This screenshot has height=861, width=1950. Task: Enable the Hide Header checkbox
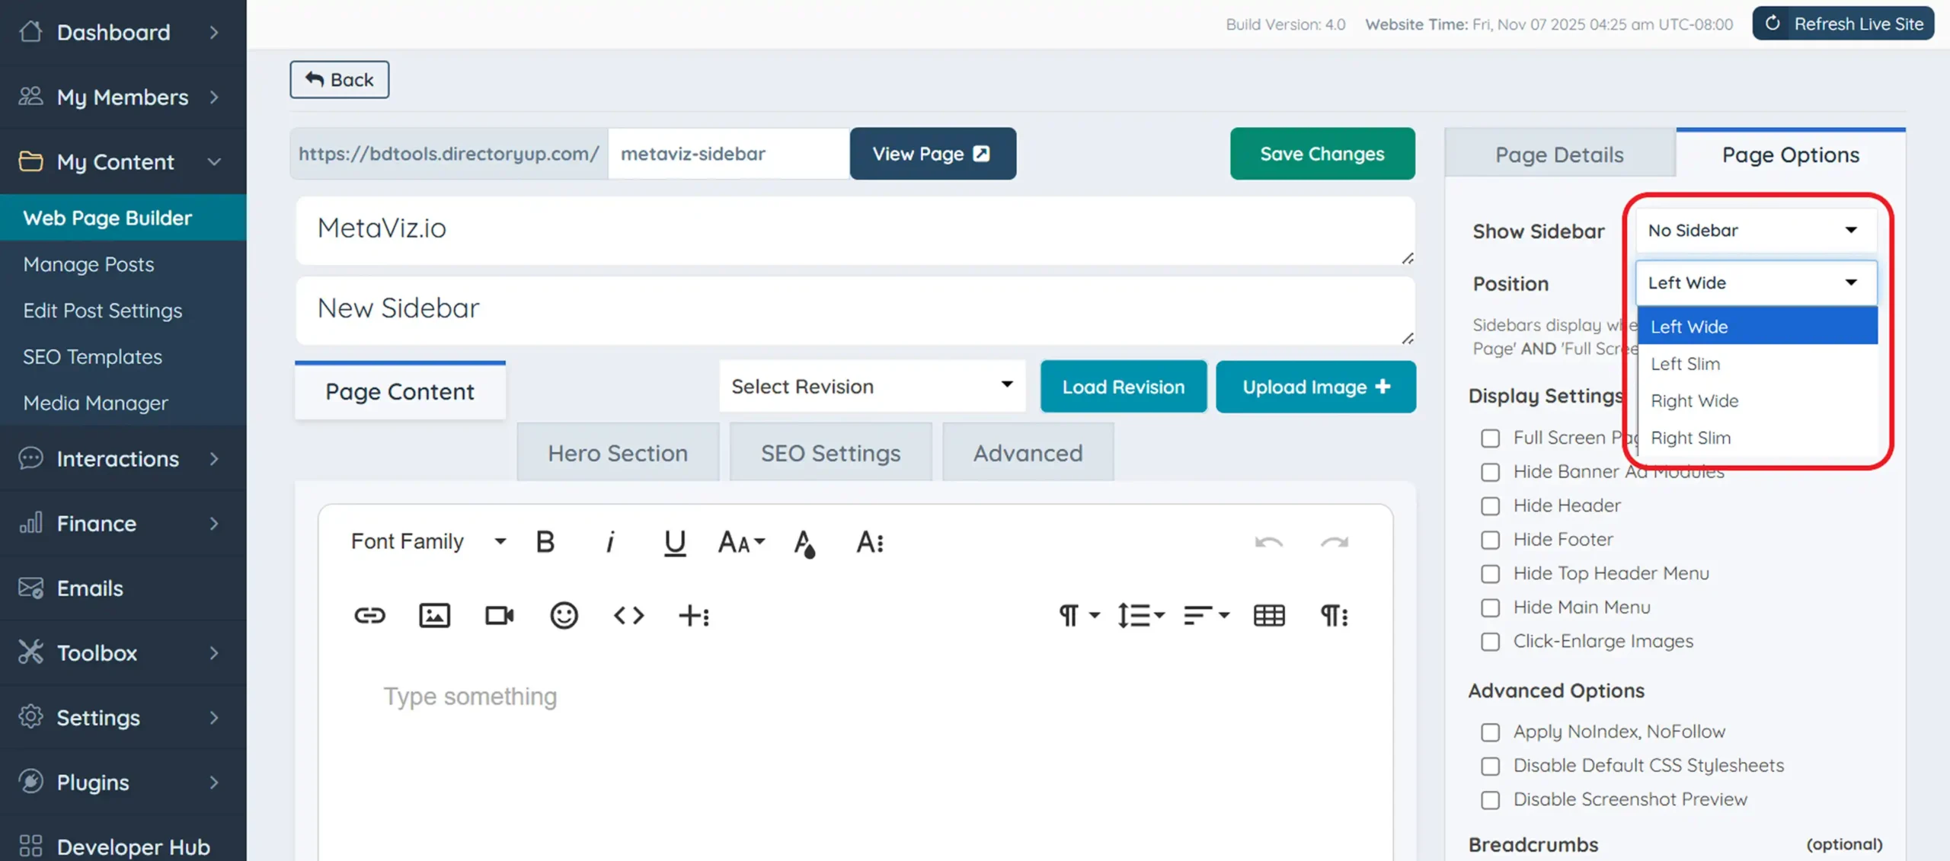pos(1490,505)
